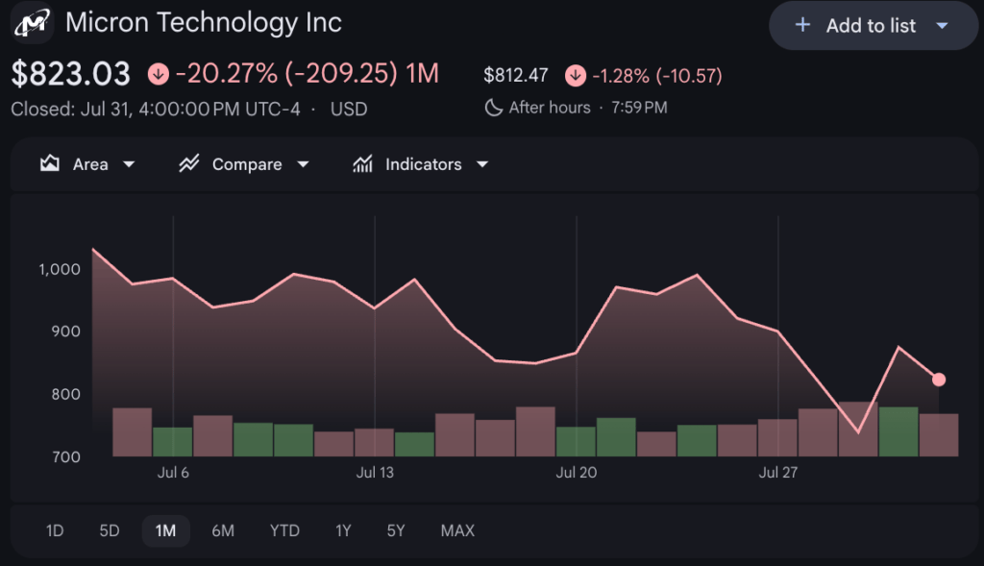
Task: Click the plus icon in Add to list
Action: coord(802,25)
